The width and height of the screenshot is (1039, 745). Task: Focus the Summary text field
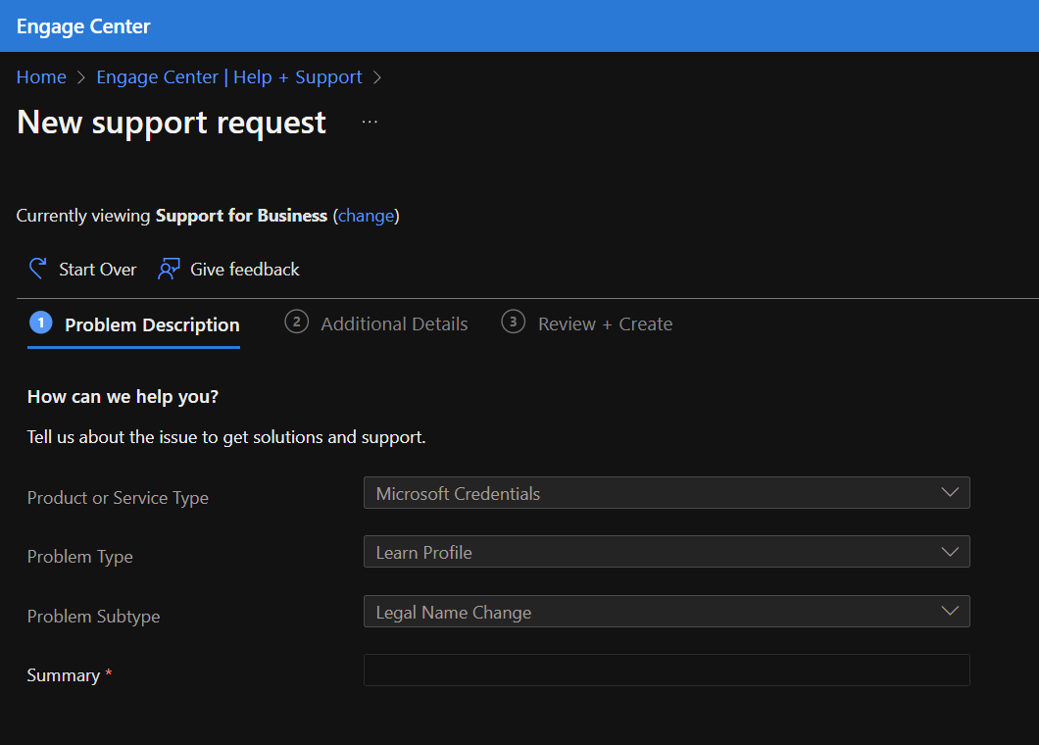[x=667, y=670]
